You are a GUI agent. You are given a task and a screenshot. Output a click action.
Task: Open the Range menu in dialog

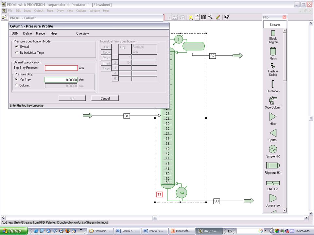pos(41,33)
